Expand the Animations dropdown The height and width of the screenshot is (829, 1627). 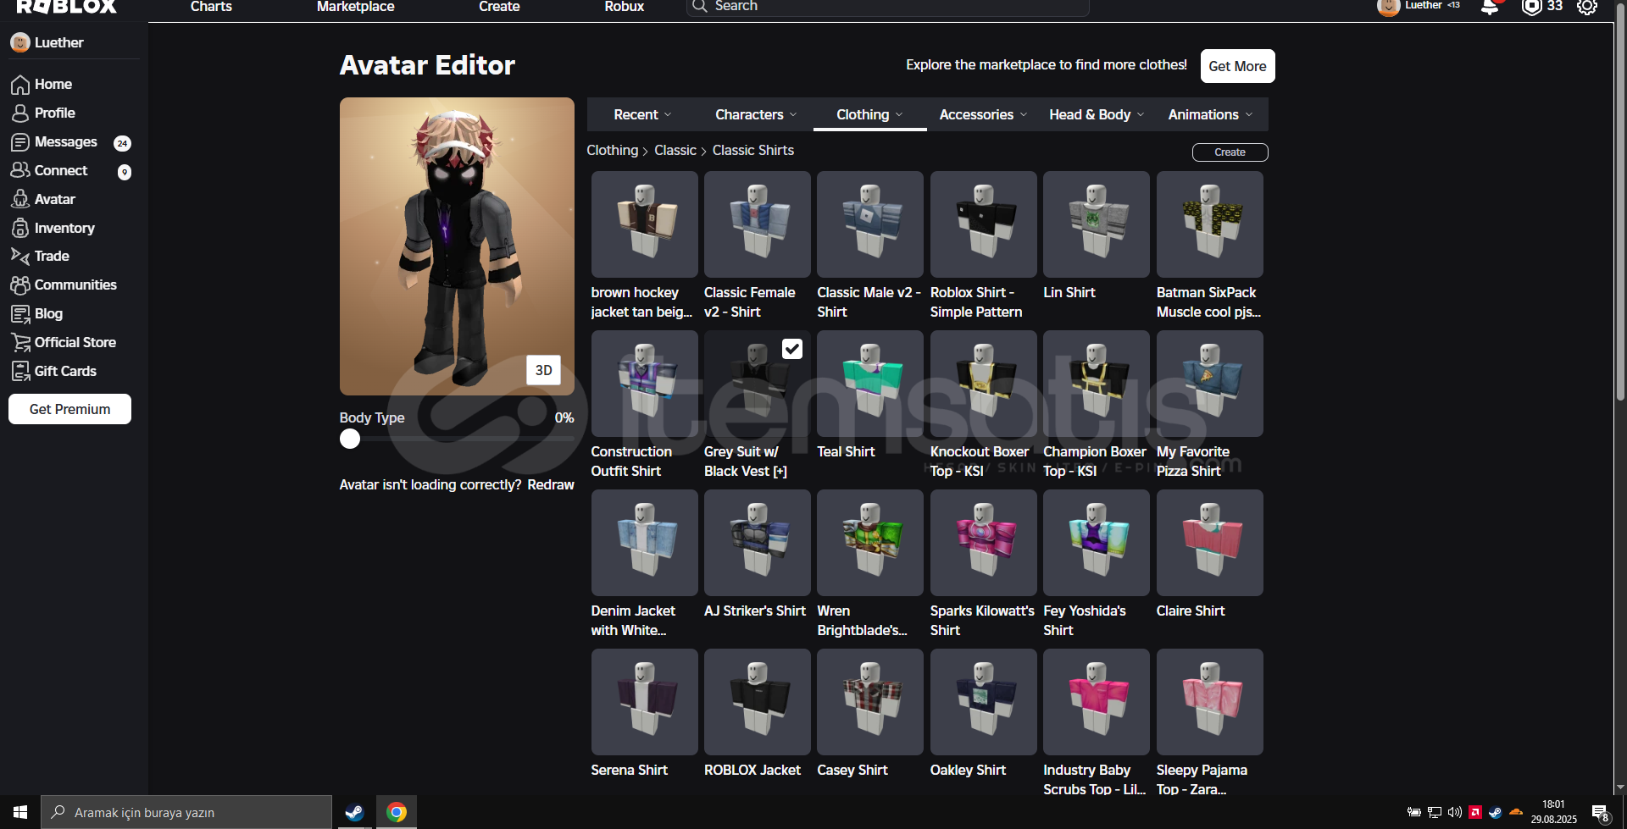pyautogui.click(x=1210, y=114)
